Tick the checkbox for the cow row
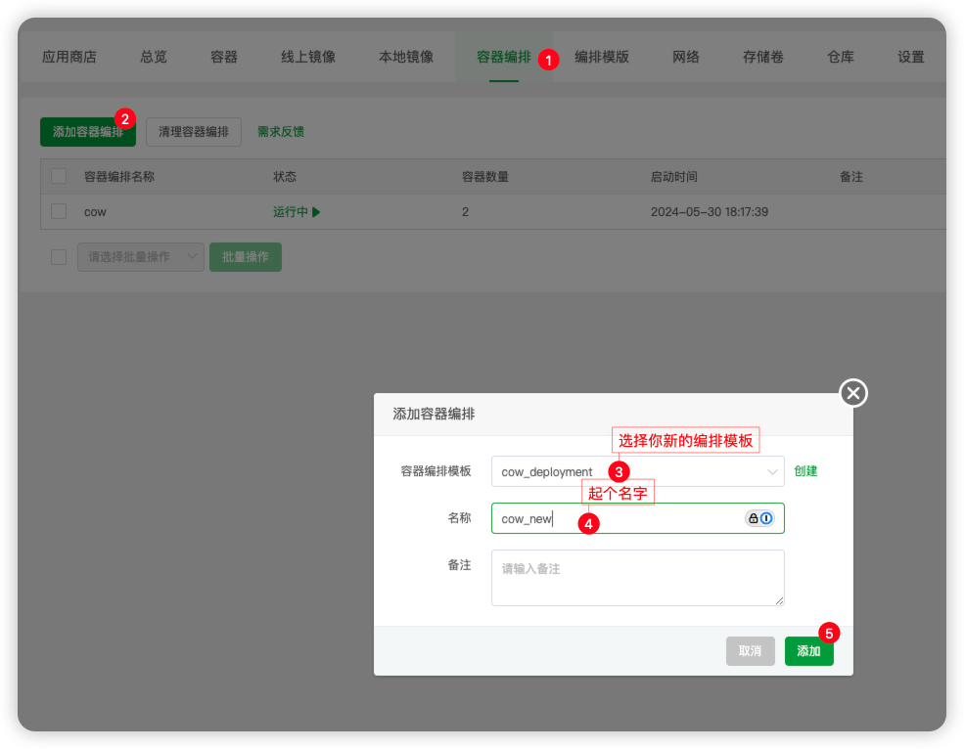The height and width of the screenshot is (749, 964). pyautogui.click(x=59, y=211)
